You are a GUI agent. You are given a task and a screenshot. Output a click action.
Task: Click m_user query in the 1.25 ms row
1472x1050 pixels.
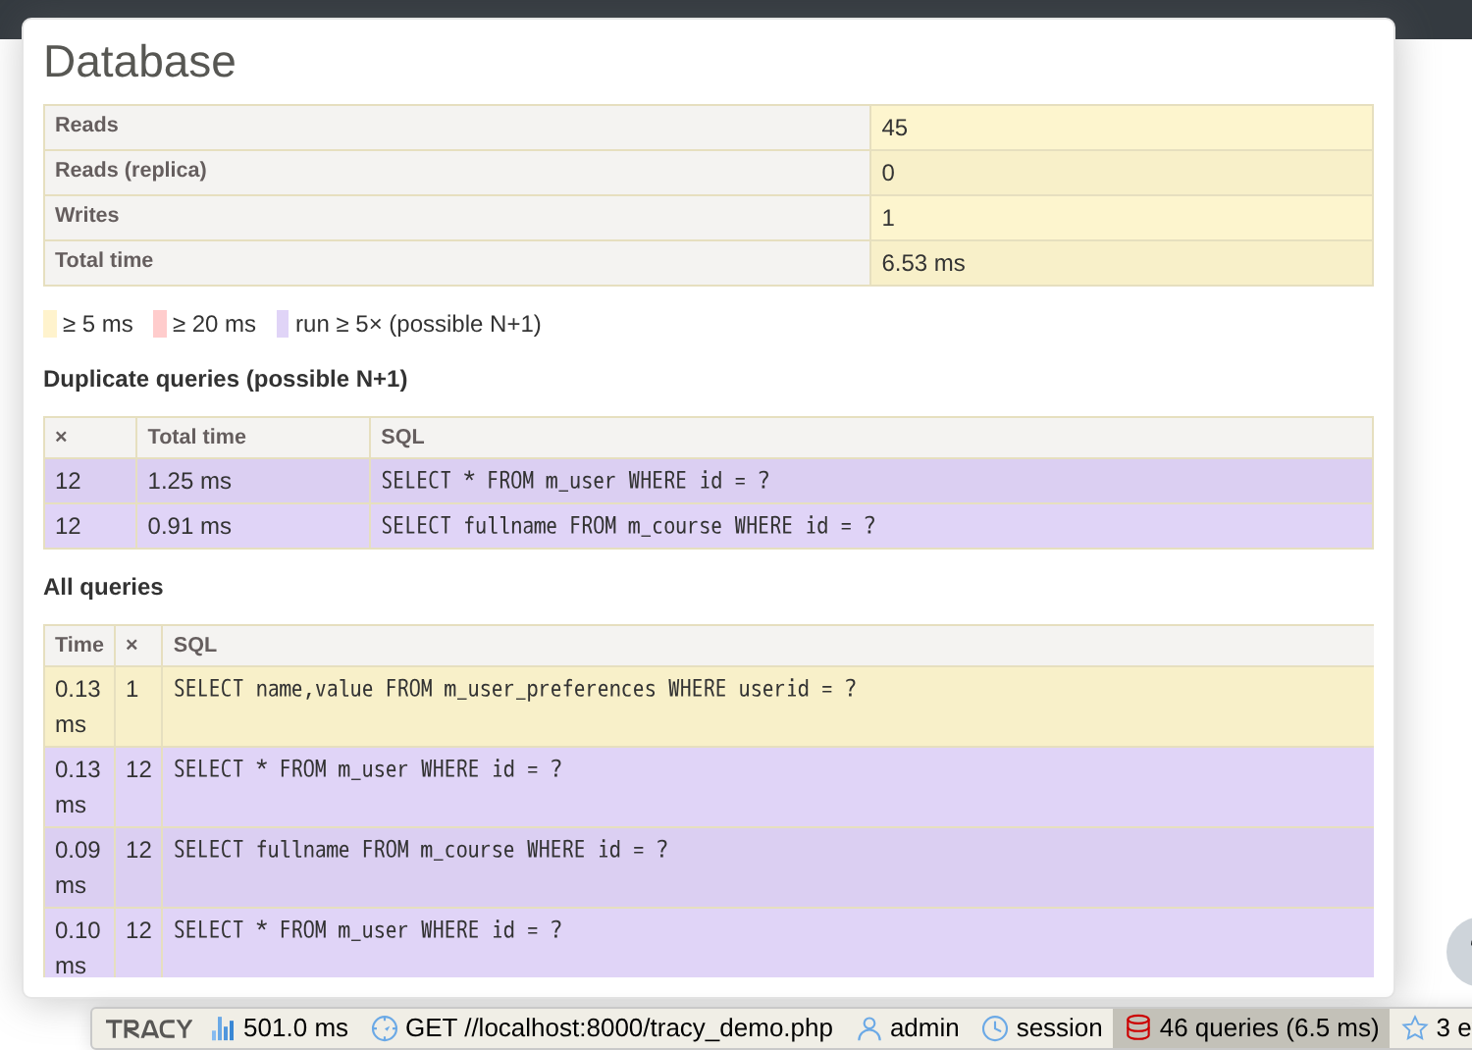point(575,481)
